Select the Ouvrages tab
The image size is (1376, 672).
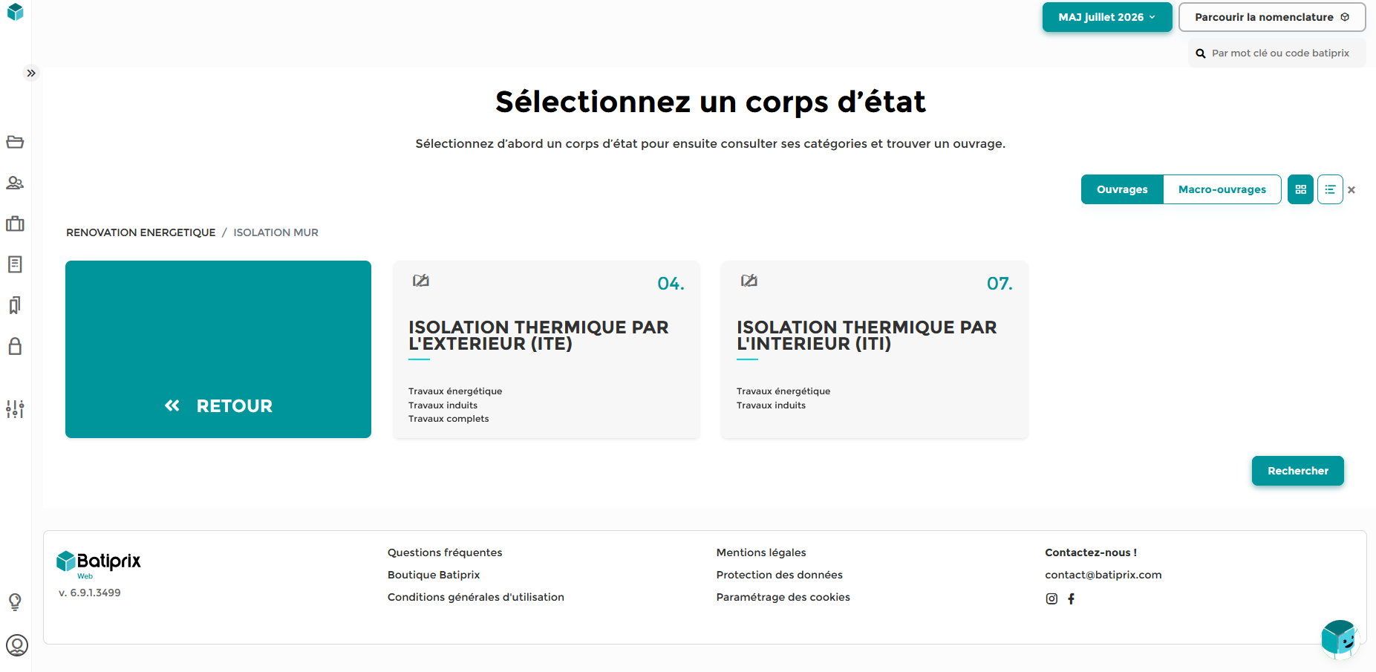(1122, 189)
